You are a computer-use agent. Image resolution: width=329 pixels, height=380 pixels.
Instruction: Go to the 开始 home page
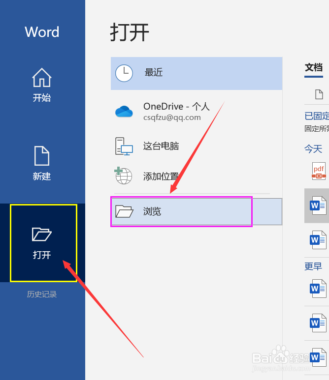click(42, 86)
